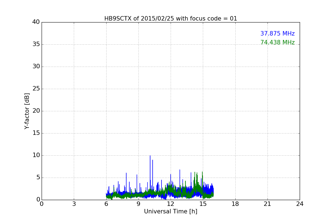Click x-axis tick label 3
This screenshot has width=333, height=222.
point(74,204)
